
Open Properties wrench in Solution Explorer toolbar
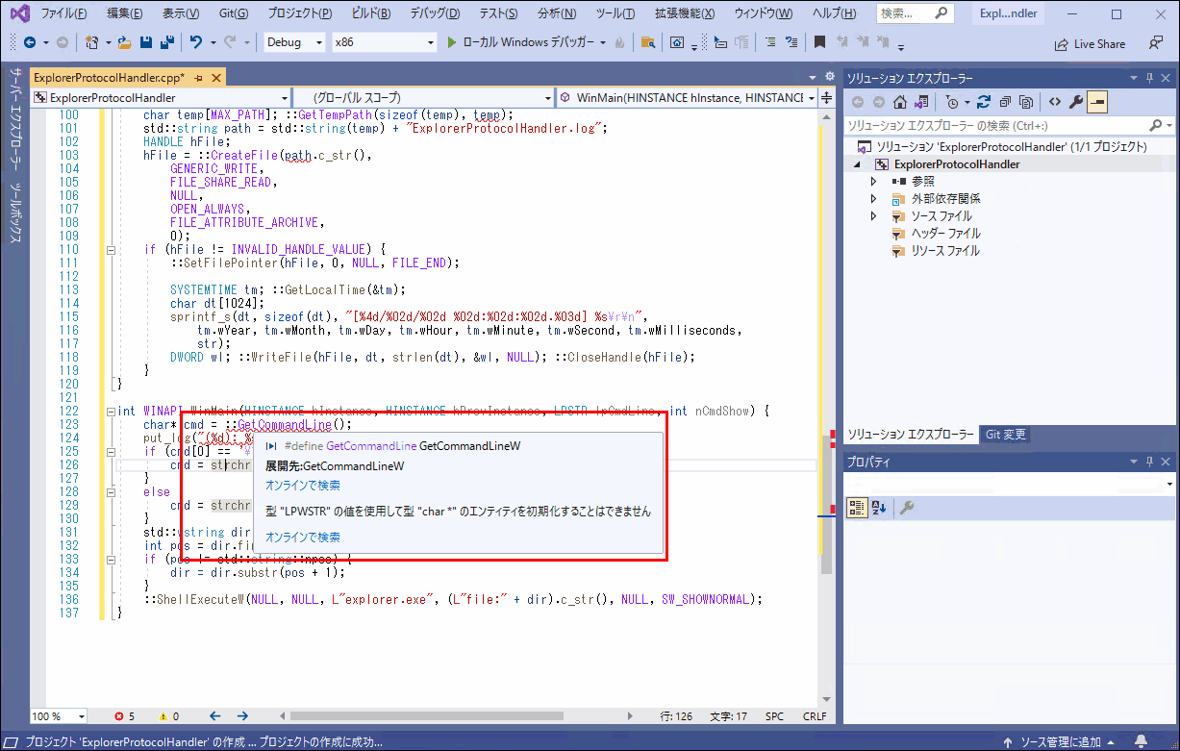coord(1076,101)
